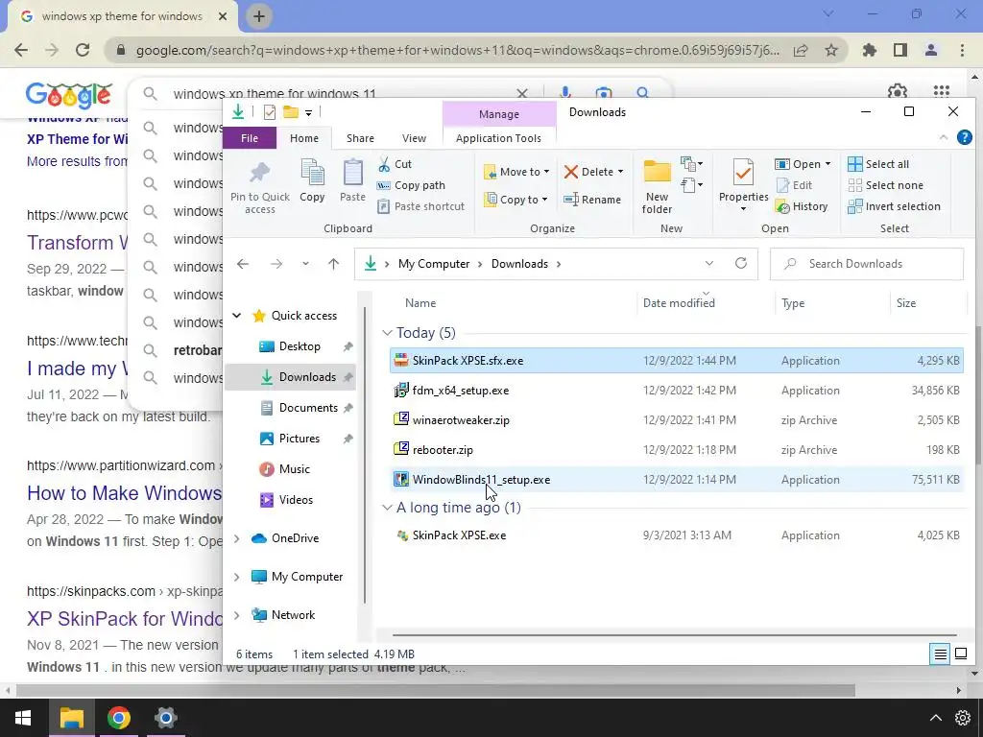Click the Explorer back arrow
983x737 pixels.
click(243, 264)
